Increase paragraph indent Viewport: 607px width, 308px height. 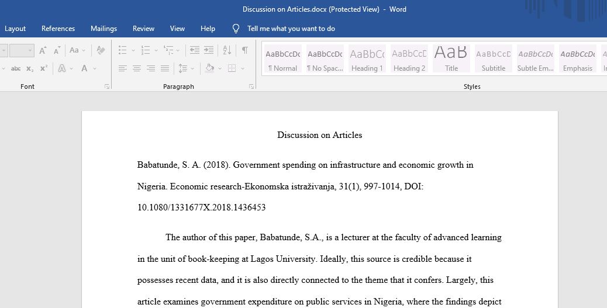point(209,50)
